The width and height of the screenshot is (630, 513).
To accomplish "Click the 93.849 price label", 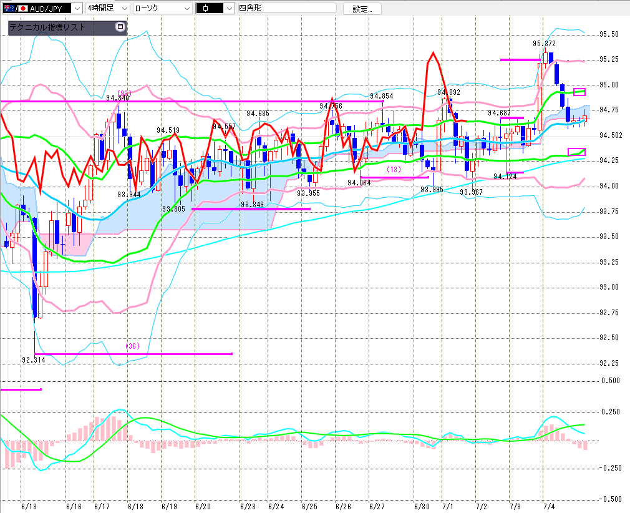I will click(x=253, y=205).
